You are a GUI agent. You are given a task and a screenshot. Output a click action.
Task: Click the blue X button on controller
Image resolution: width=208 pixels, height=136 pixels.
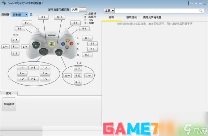63,44
